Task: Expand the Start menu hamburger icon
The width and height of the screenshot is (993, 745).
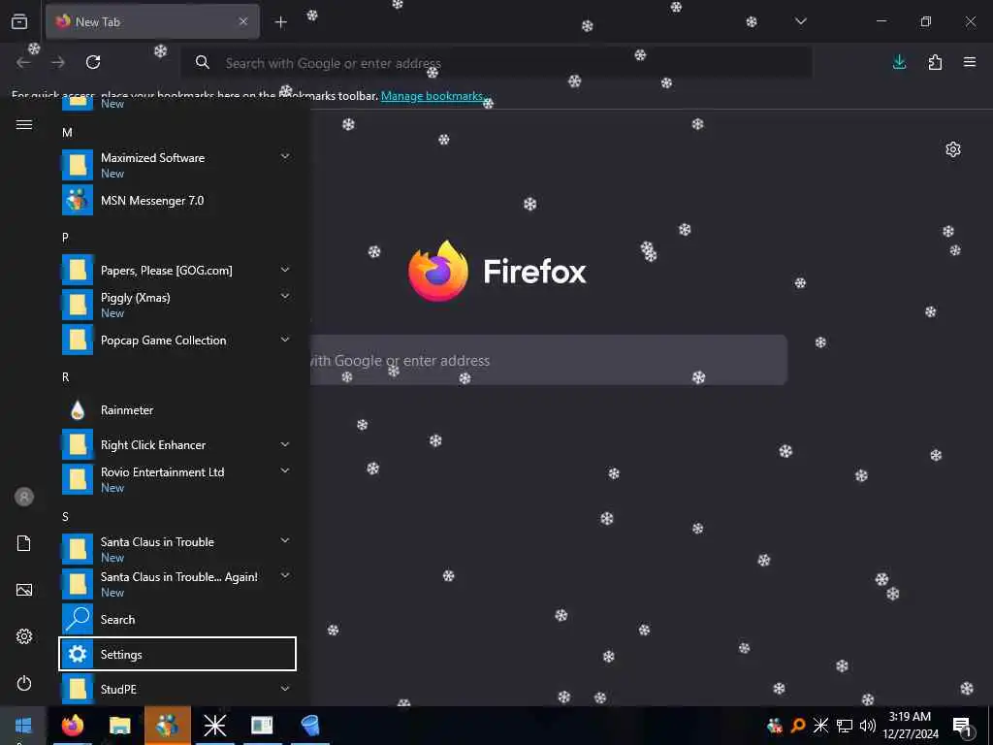Action: pos(24,125)
